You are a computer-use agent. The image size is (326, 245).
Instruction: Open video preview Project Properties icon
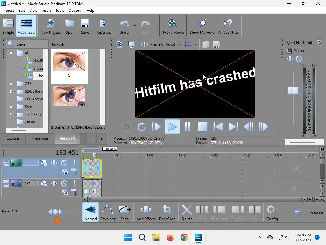(x=119, y=44)
